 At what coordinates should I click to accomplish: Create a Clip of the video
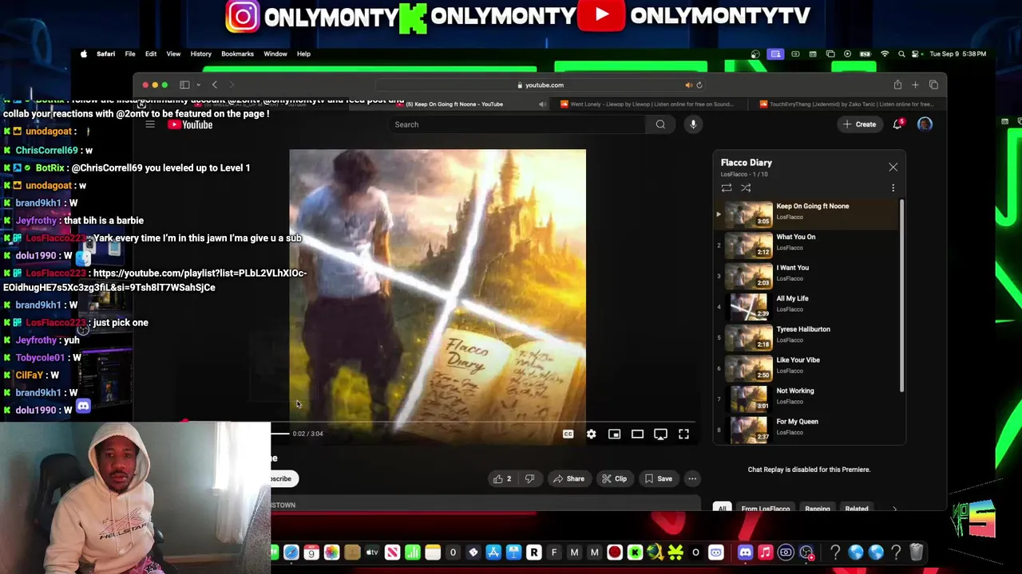click(615, 478)
